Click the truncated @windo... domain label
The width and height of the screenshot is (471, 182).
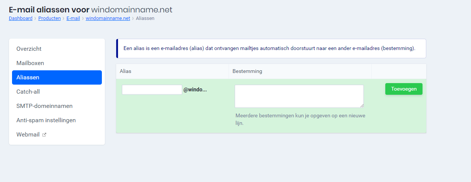pos(195,90)
